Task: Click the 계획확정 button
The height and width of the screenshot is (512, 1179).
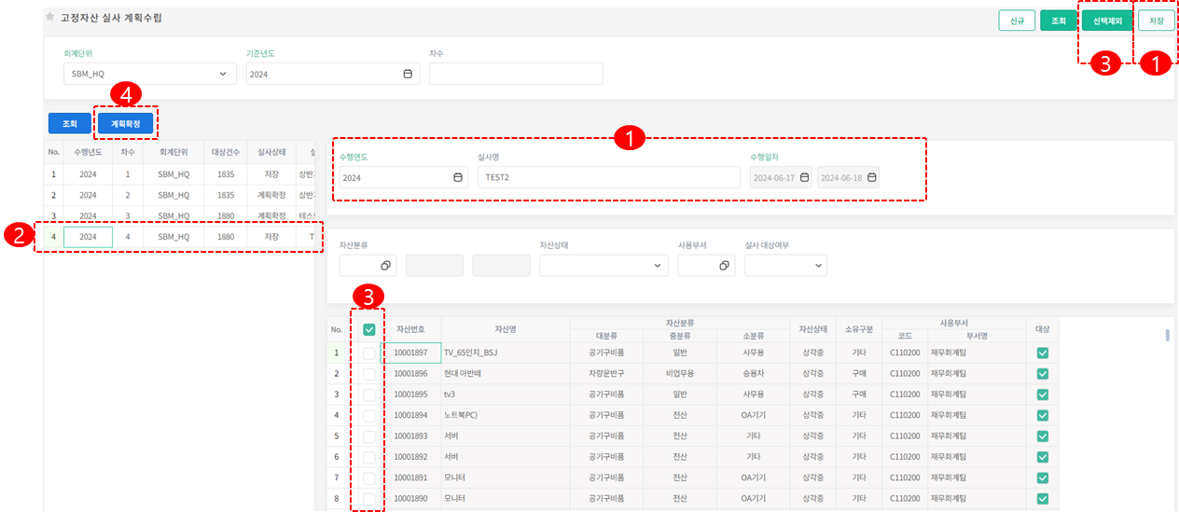Action: (x=125, y=123)
